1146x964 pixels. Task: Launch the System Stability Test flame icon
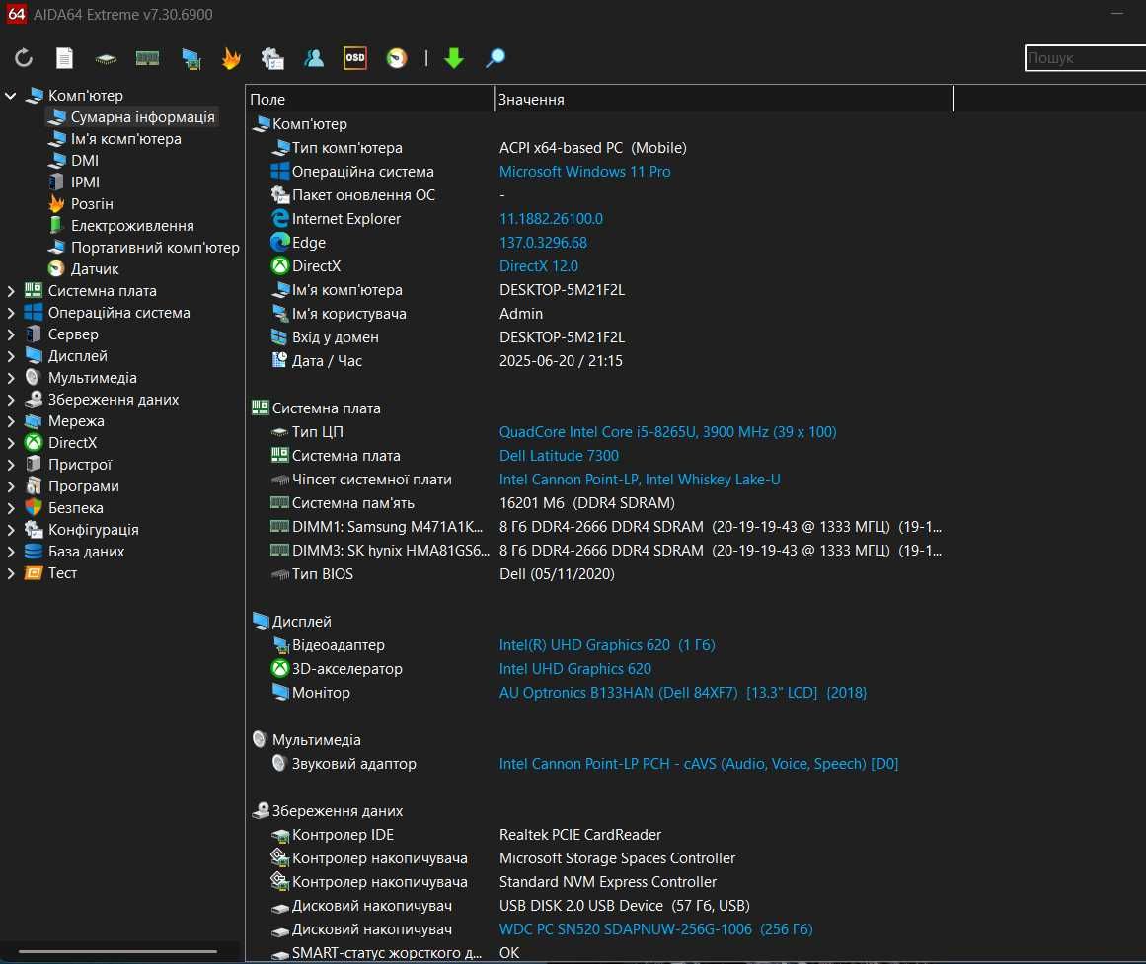tap(231, 58)
